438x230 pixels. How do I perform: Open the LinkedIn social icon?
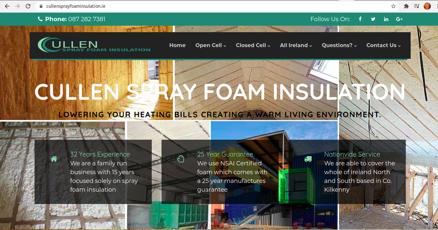click(386, 19)
